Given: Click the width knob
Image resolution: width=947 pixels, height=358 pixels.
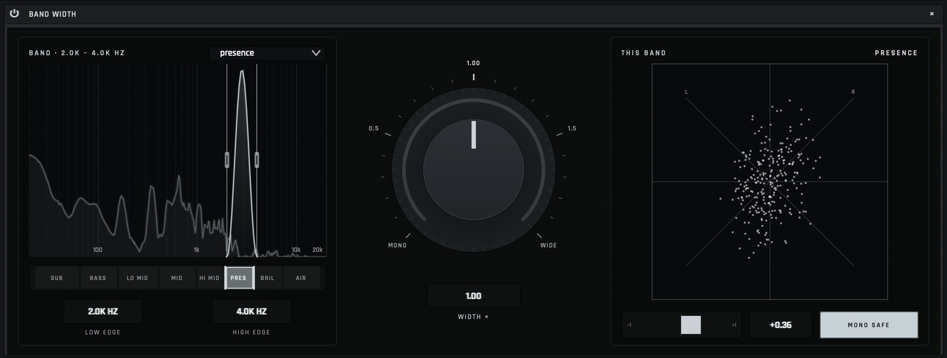Looking at the screenshot, I should (473, 170).
